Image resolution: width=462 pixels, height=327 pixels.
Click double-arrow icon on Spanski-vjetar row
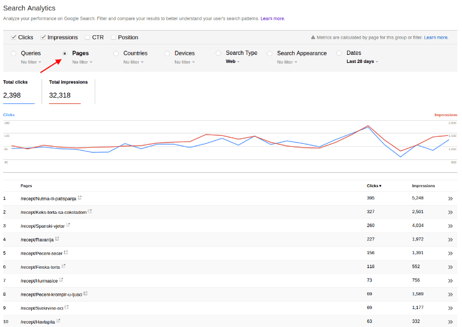tap(450, 226)
